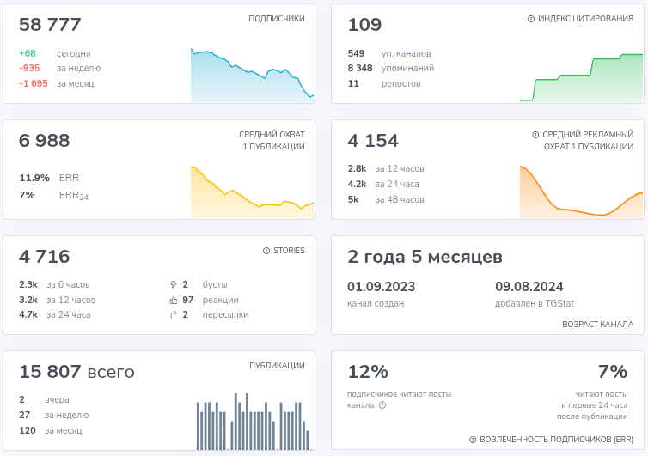Click the 'уп. каналов' count row
This screenshot has width=648, height=456.
click(x=389, y=53)
